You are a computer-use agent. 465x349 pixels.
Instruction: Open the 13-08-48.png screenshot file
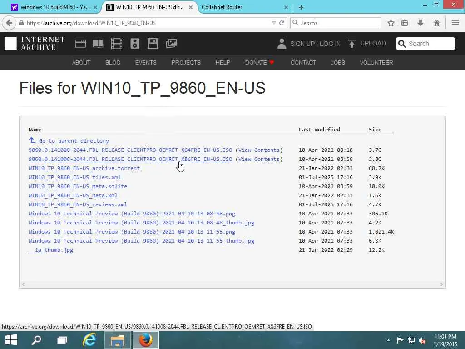132,214
